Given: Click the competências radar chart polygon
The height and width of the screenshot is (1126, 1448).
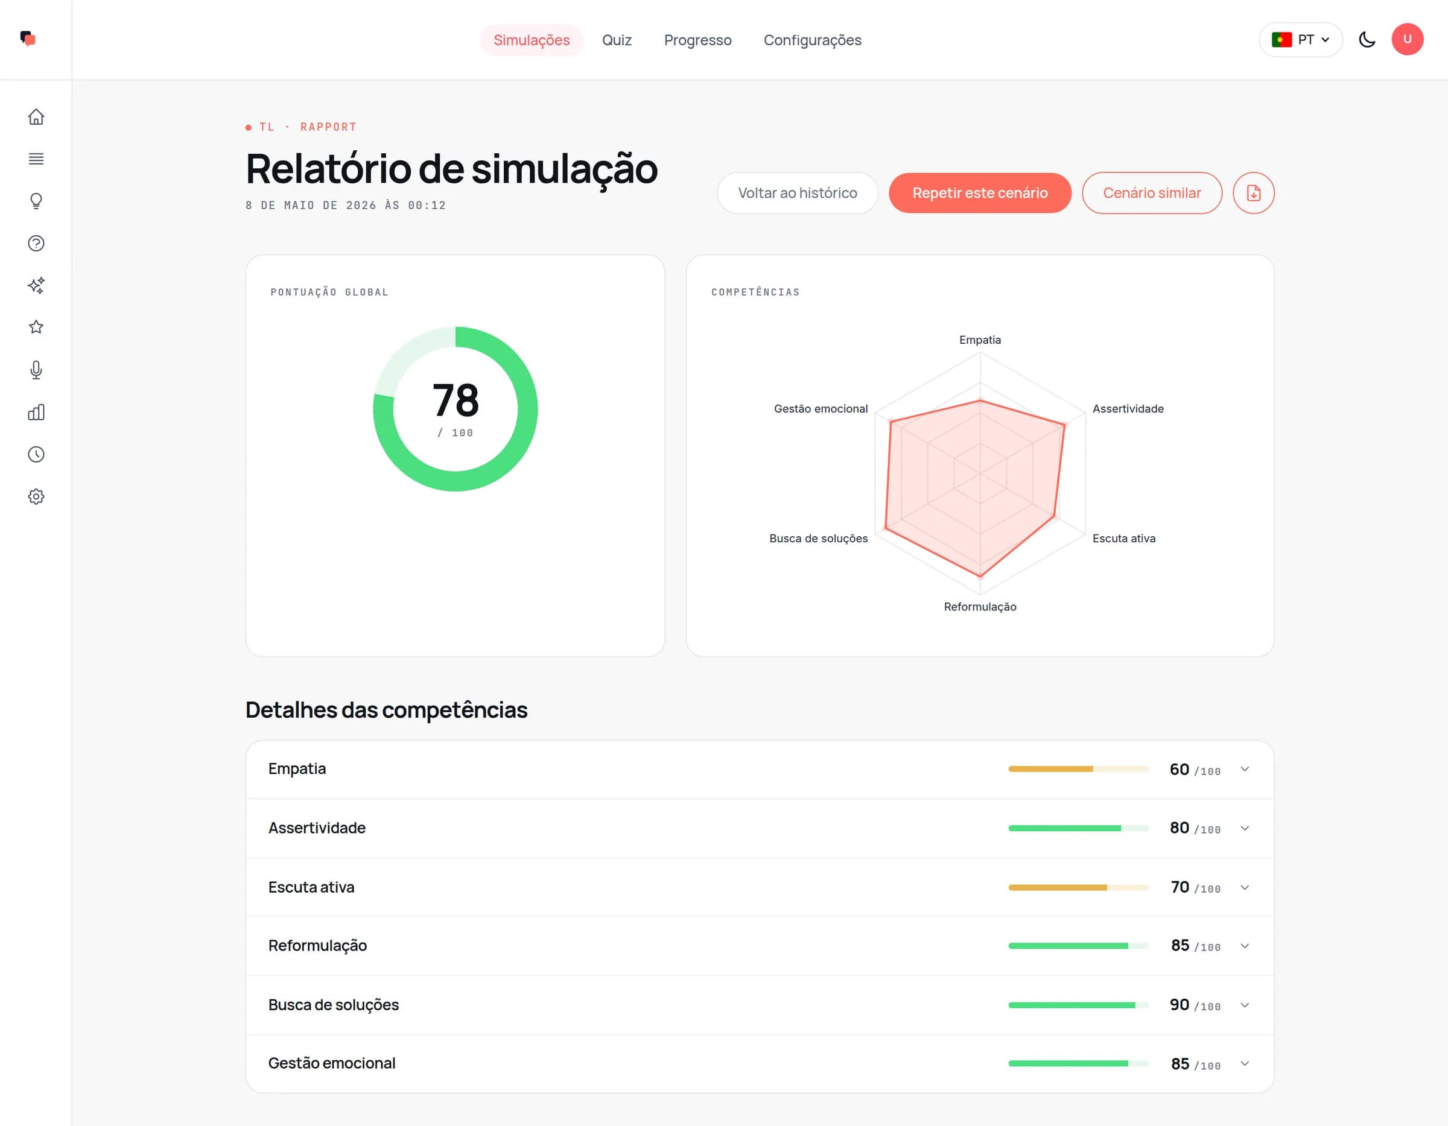Looking at the screenshot, I should point(974,488).
